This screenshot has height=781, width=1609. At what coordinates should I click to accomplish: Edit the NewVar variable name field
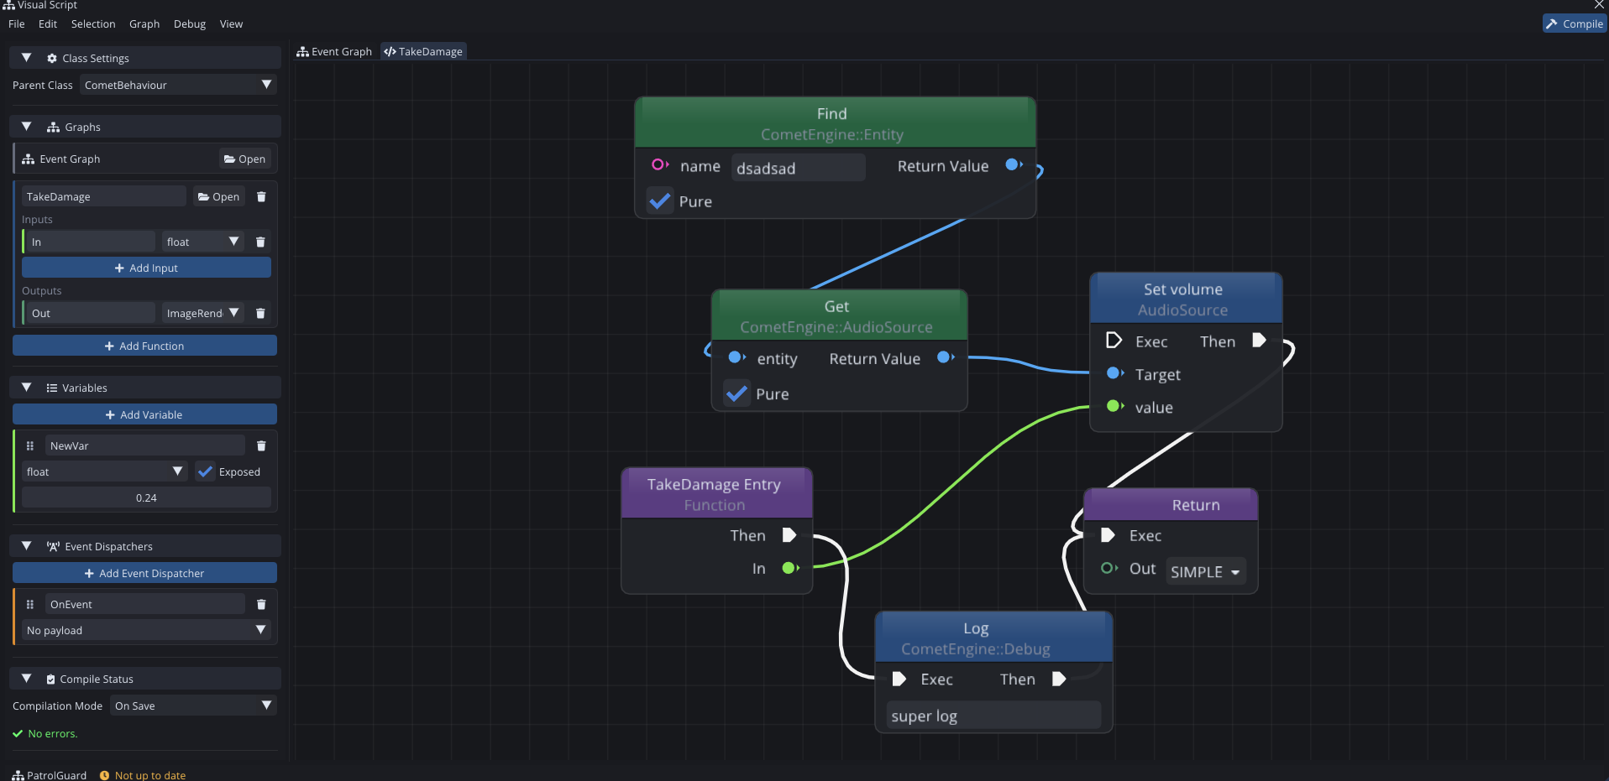pyautogui.click(x=145, y=445)
